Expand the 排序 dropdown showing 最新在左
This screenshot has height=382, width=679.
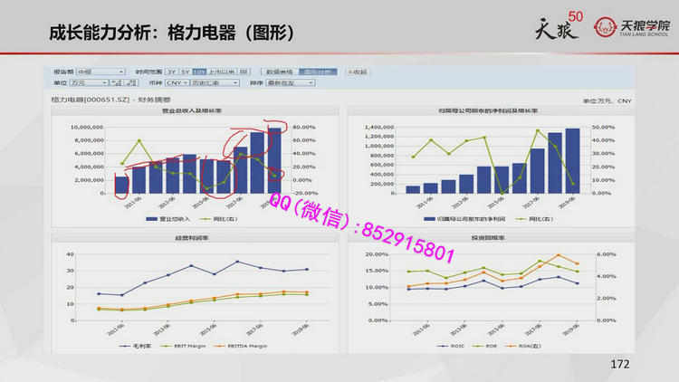[x=289, y=81]
